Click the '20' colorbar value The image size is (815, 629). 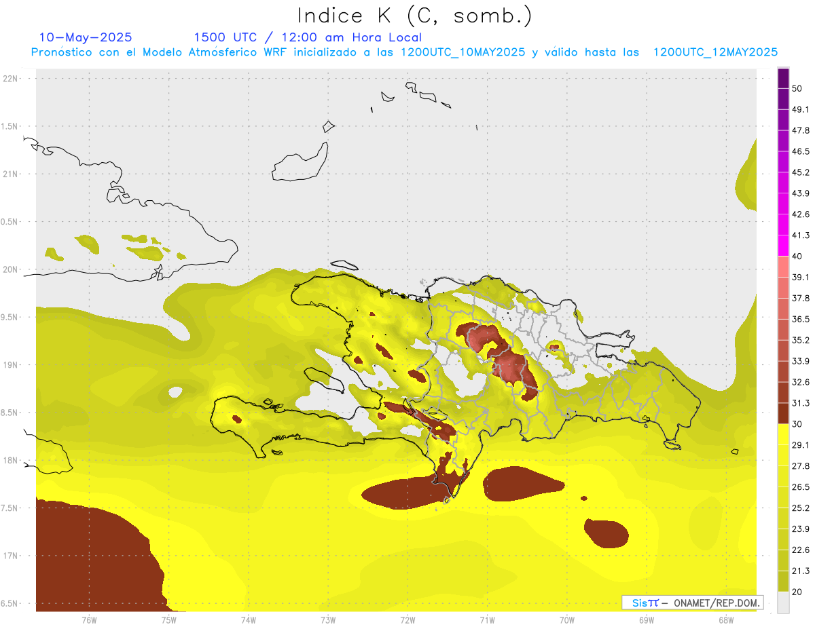pos(797,592)
